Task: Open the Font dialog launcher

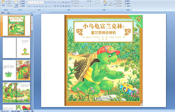Action: click(52, 10)
